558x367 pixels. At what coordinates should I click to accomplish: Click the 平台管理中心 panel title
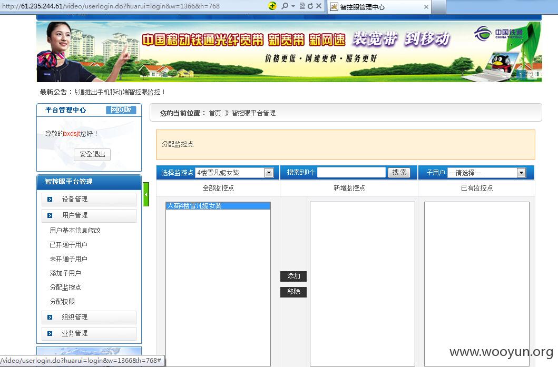(65, 110)
